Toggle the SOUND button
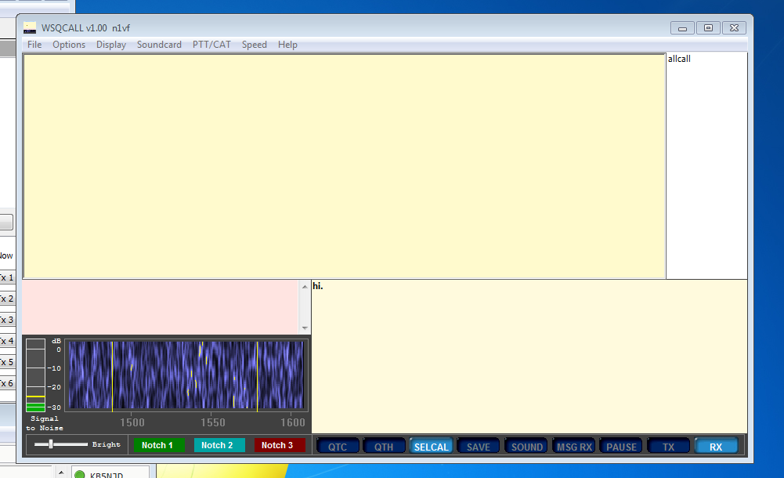Image resolution: width=784 pixels, height=478 pixels. click(x=526, y=446)
